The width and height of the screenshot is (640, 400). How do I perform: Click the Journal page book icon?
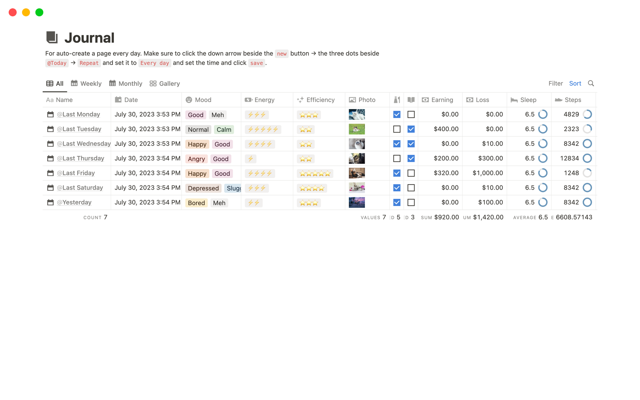coord(52,37)
